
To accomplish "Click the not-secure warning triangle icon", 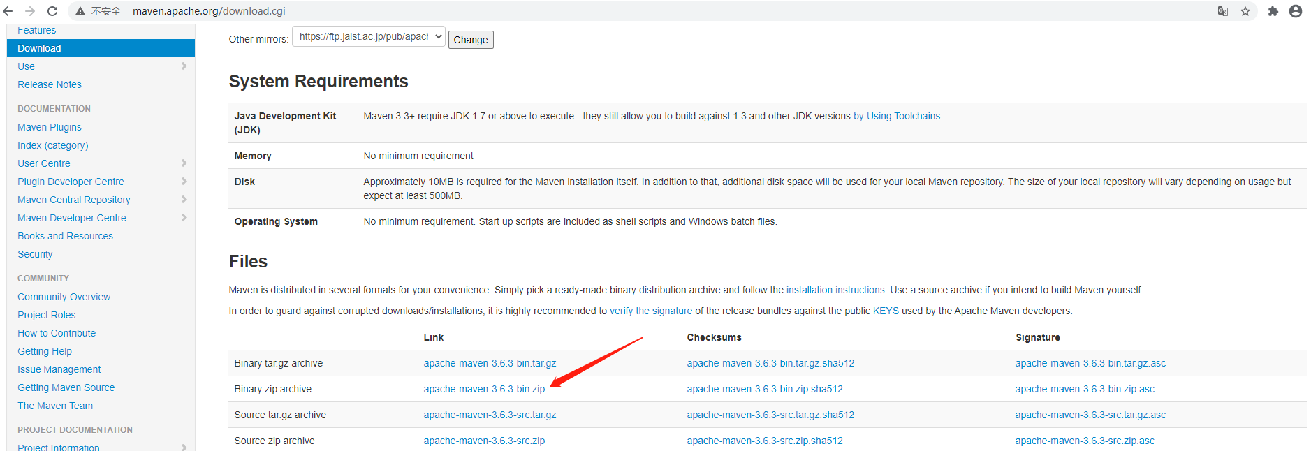I will click(80, 11).
